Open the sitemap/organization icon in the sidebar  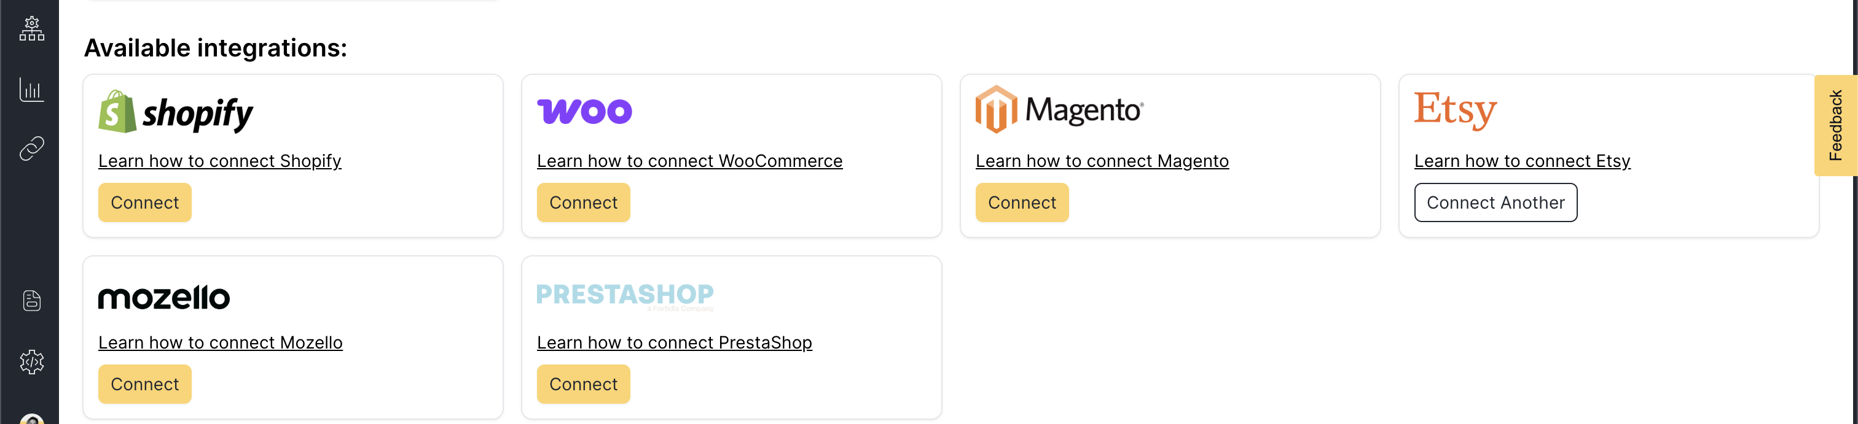point(31,29)
